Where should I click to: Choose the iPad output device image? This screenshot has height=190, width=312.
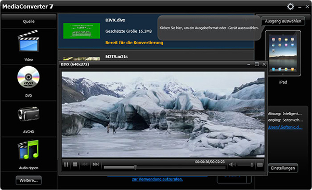tap(283, 53)
